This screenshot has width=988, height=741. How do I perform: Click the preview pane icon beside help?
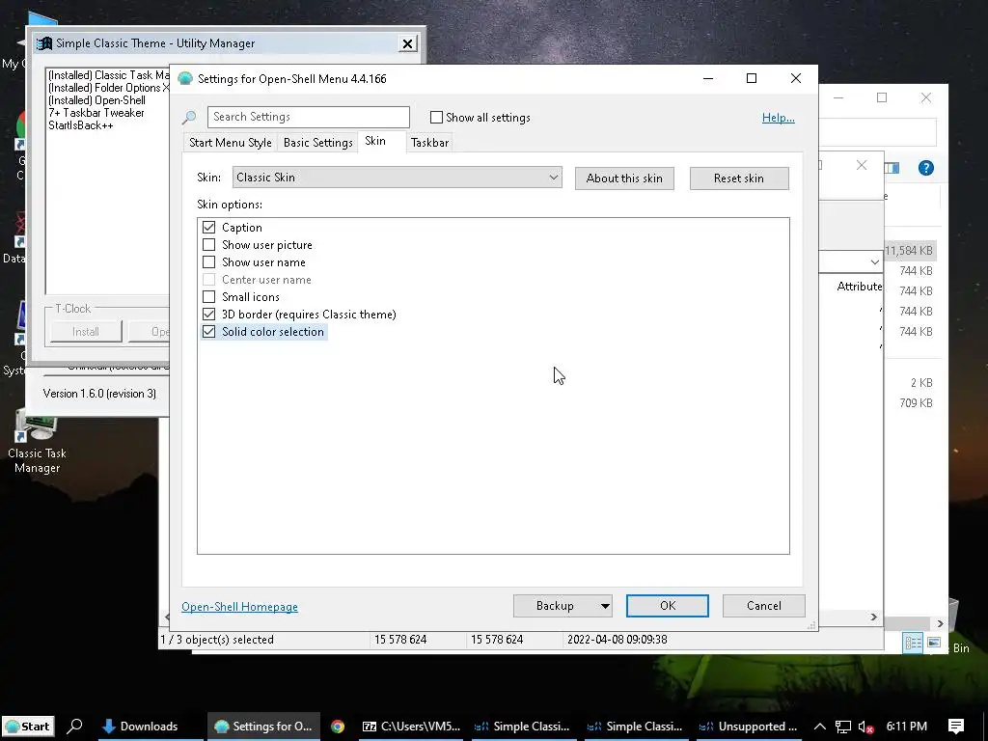(x=892, y=168)
